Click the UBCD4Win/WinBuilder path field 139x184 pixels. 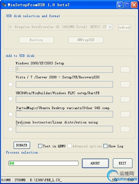[64, 99]
